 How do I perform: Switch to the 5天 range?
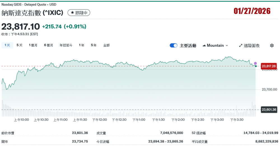19,45
